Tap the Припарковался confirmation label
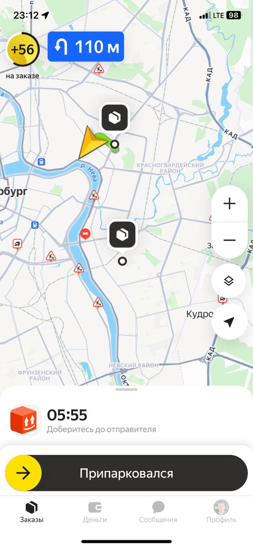Viewport: 253px width, 548px height. click(x=126, y=474)
